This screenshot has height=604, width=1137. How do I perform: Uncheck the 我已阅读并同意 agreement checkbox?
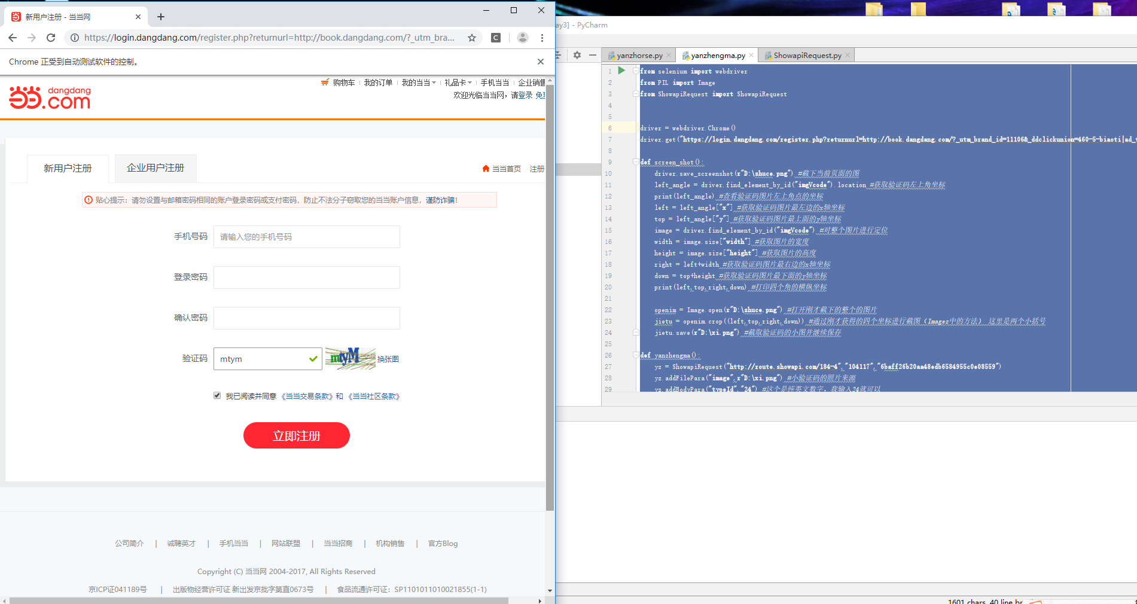[217, 395]
